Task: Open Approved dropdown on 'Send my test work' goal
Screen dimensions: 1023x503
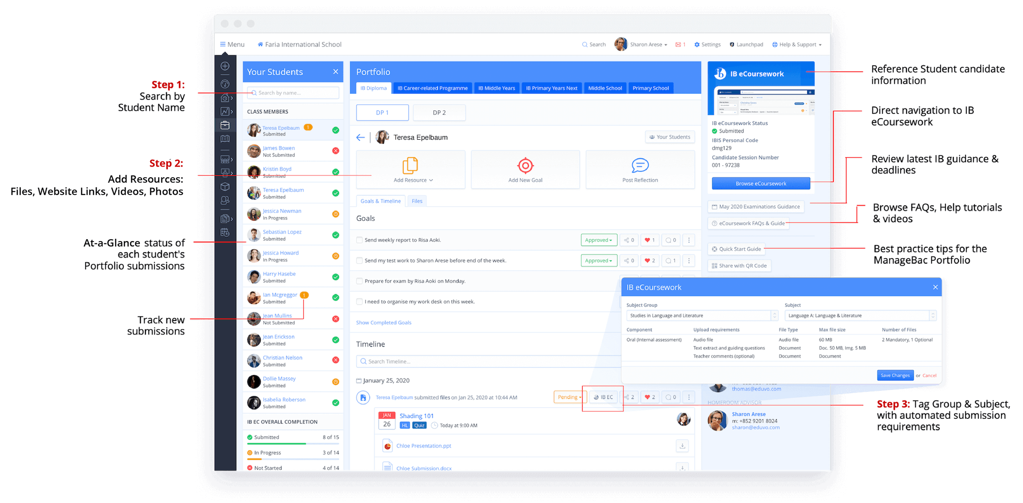Action: pos(599,261)
